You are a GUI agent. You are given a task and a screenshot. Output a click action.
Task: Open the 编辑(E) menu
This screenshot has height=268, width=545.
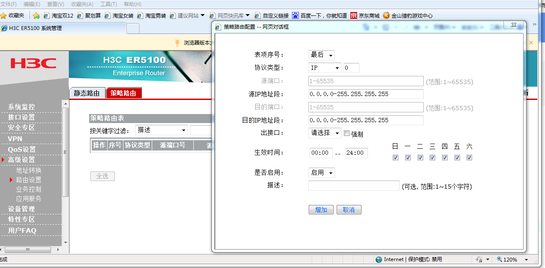32,4
